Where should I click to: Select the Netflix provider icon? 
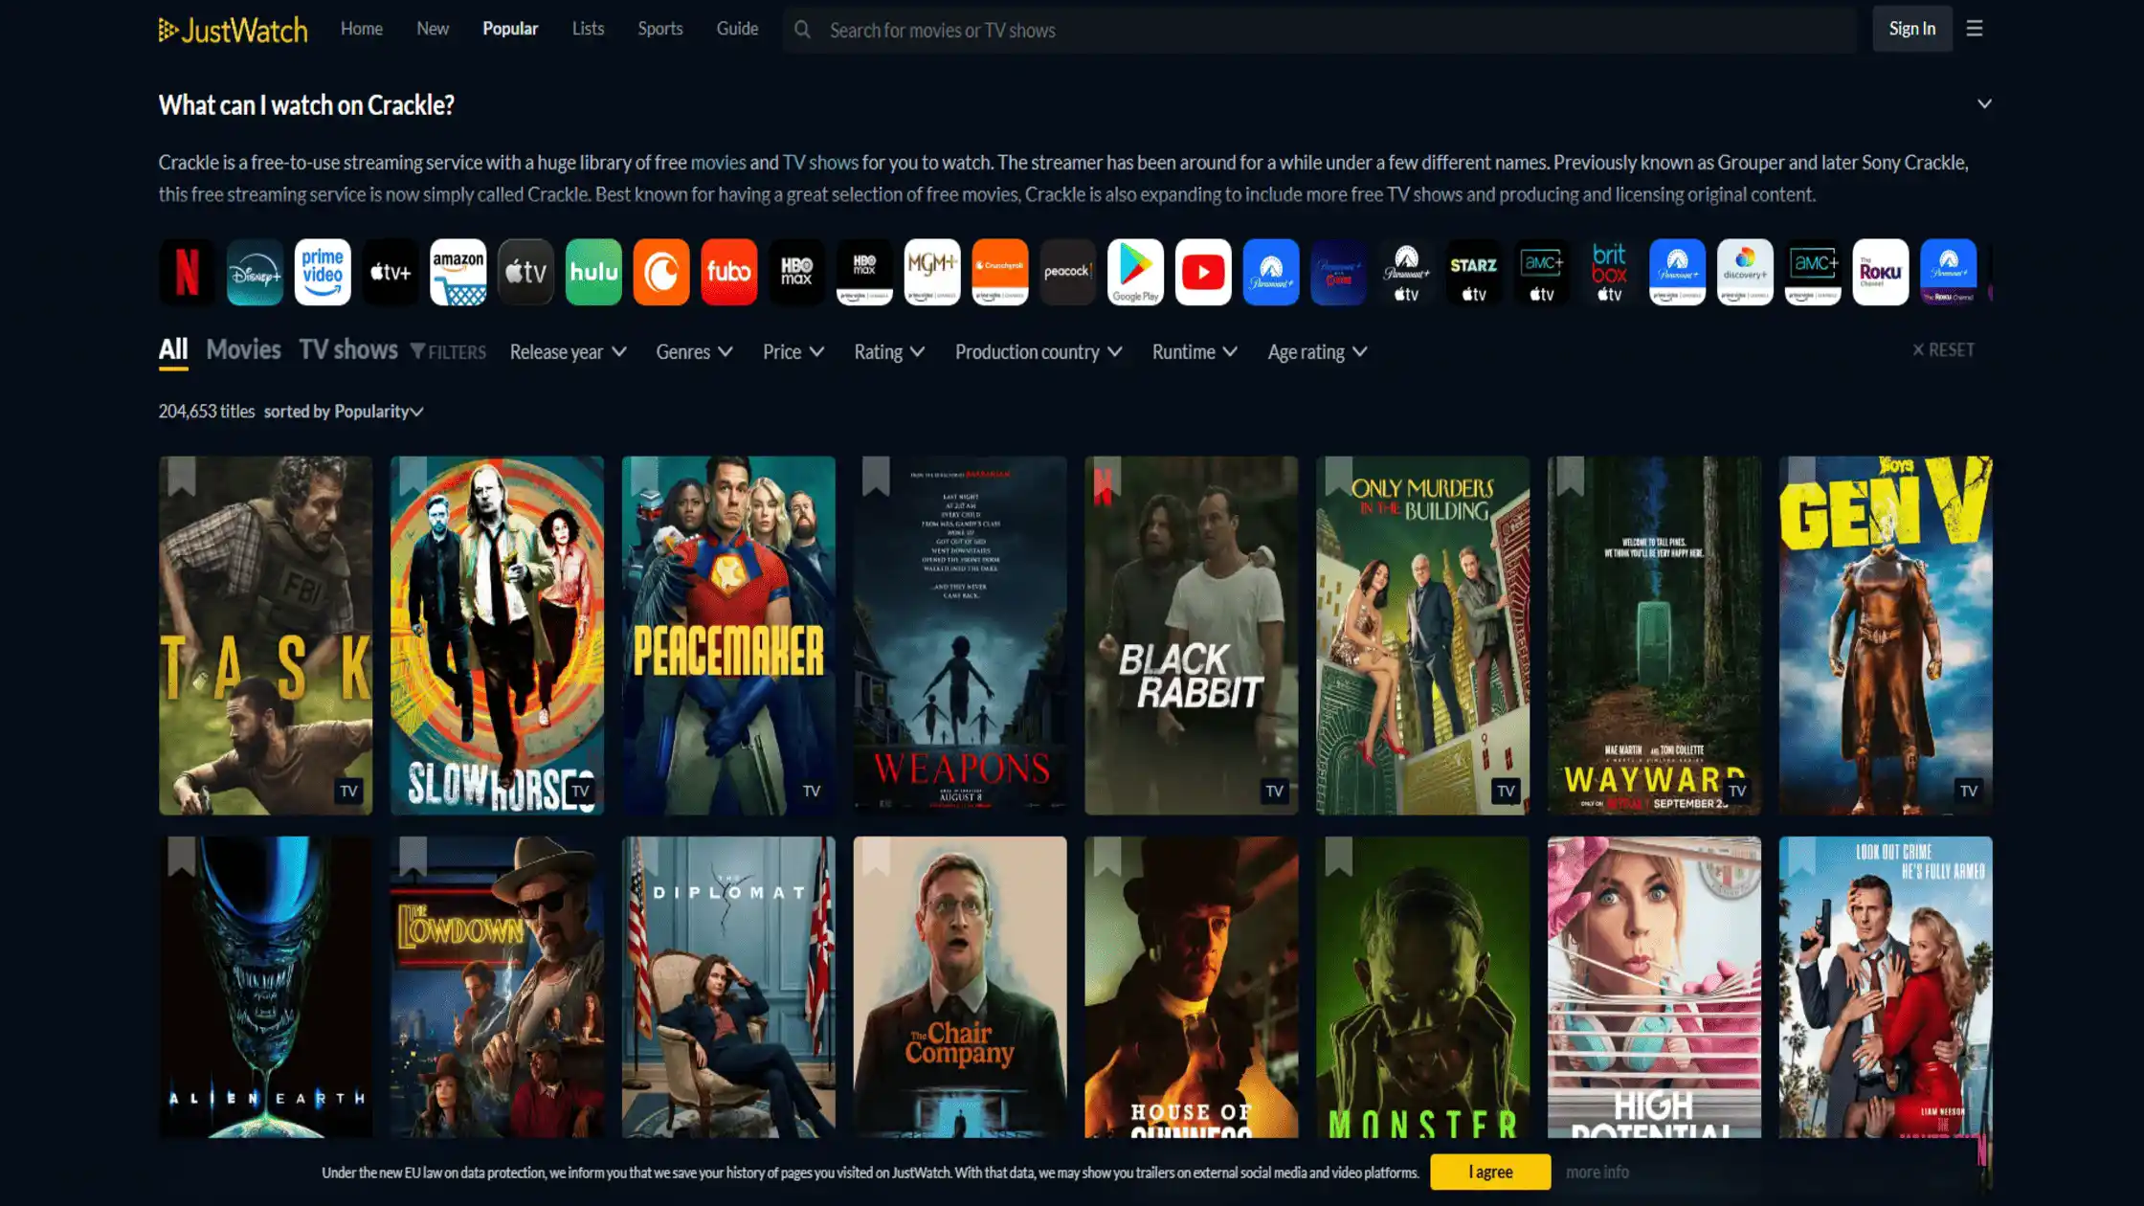click(x=187, y=272)
